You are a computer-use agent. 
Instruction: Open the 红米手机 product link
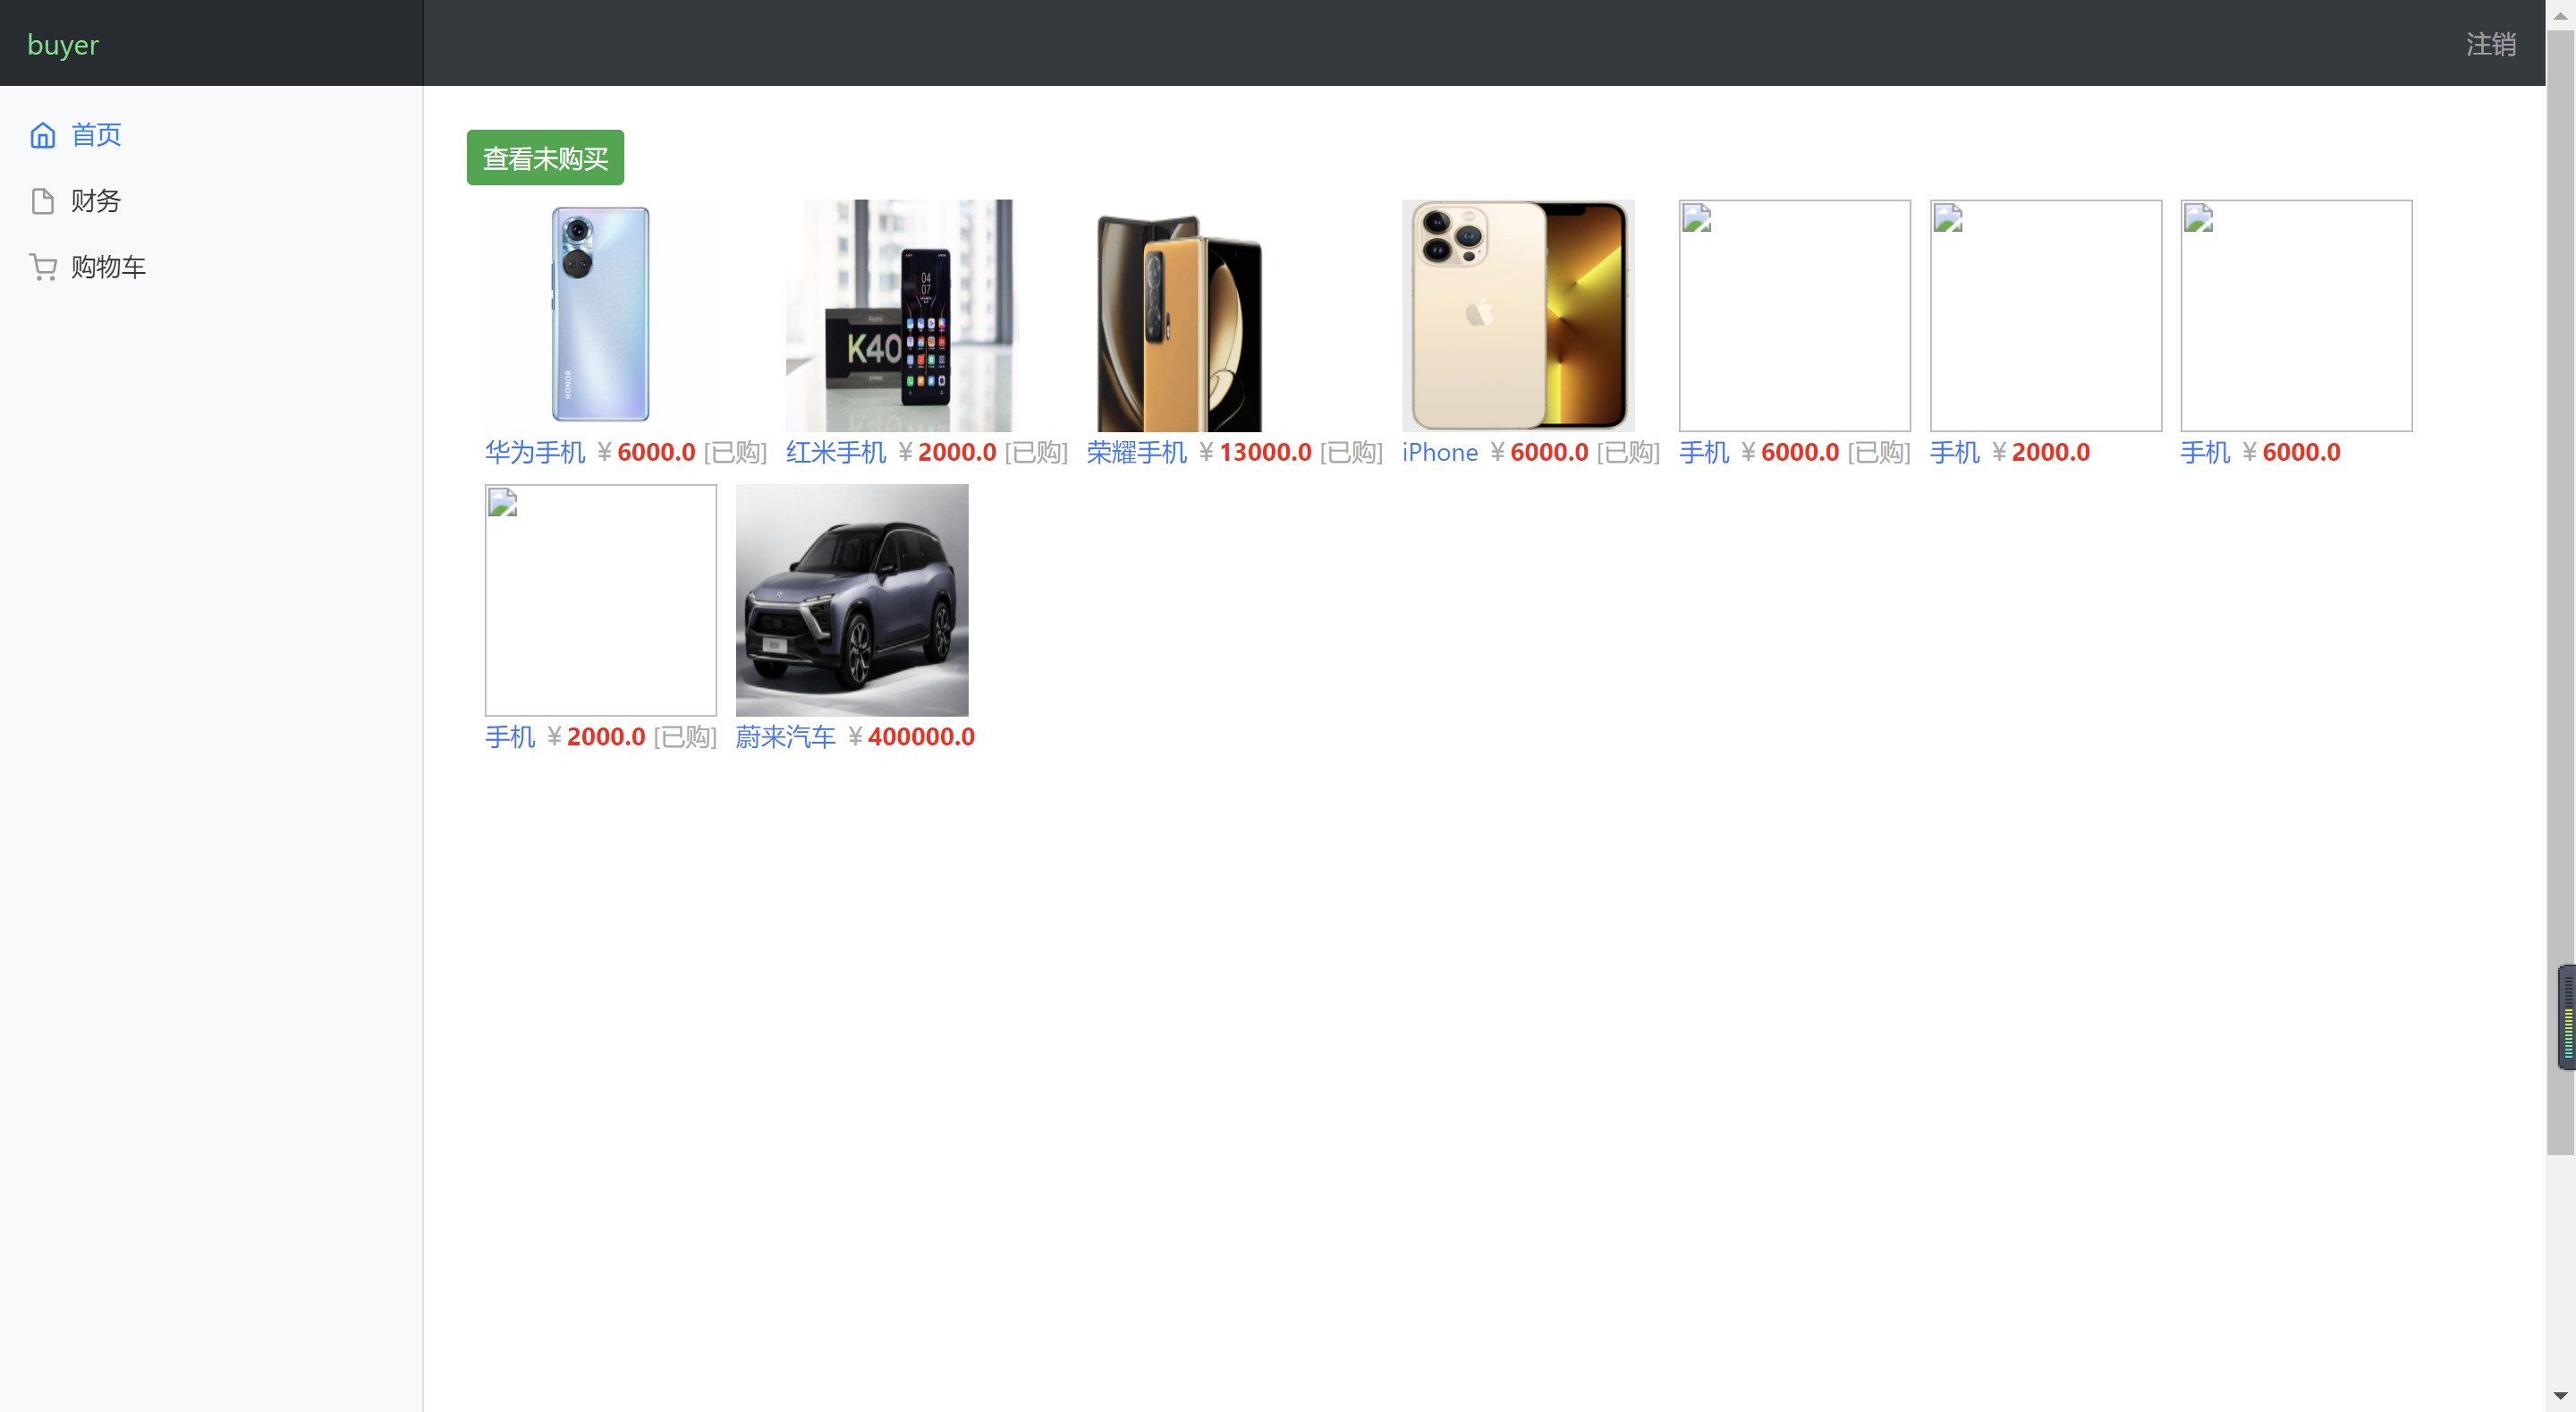point(835,452)
